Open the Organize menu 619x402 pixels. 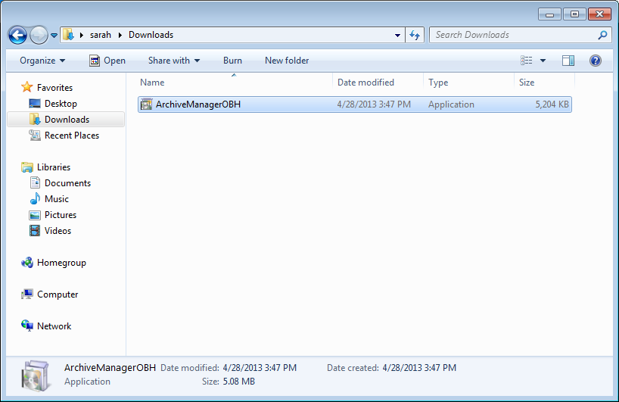coord(42,61)
